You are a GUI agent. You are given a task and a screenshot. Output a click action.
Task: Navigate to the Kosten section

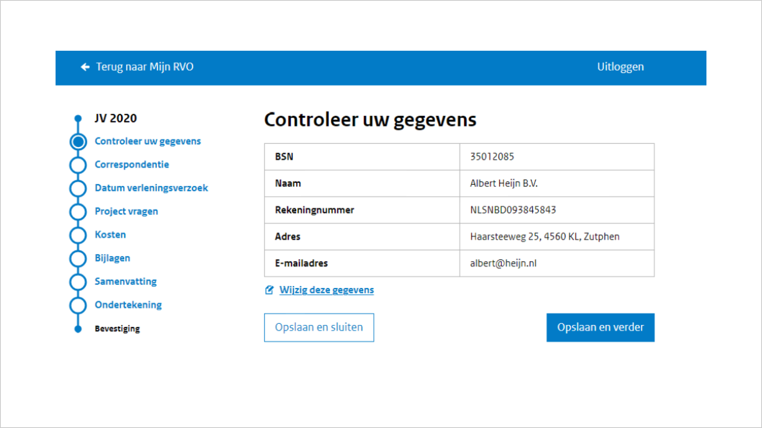pyautogui.click(x=110, y=235)
